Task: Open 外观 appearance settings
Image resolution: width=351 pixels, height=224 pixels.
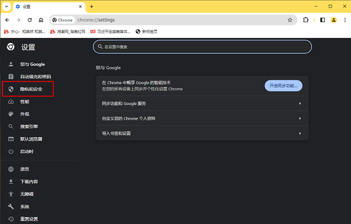Action: [25, 114]
